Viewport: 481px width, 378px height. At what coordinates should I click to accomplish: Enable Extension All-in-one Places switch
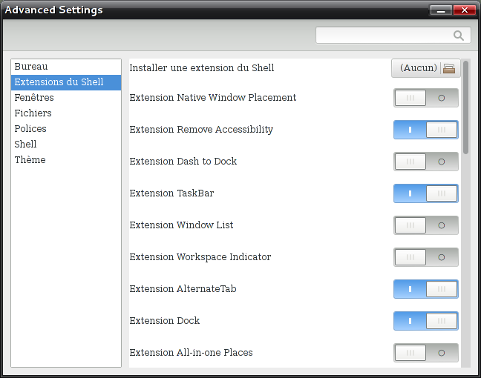click(x=425, y=353)
